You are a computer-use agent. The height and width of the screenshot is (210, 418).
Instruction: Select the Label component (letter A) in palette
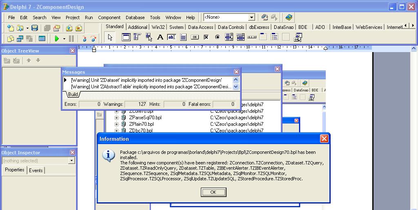click(x=160, y=37)
